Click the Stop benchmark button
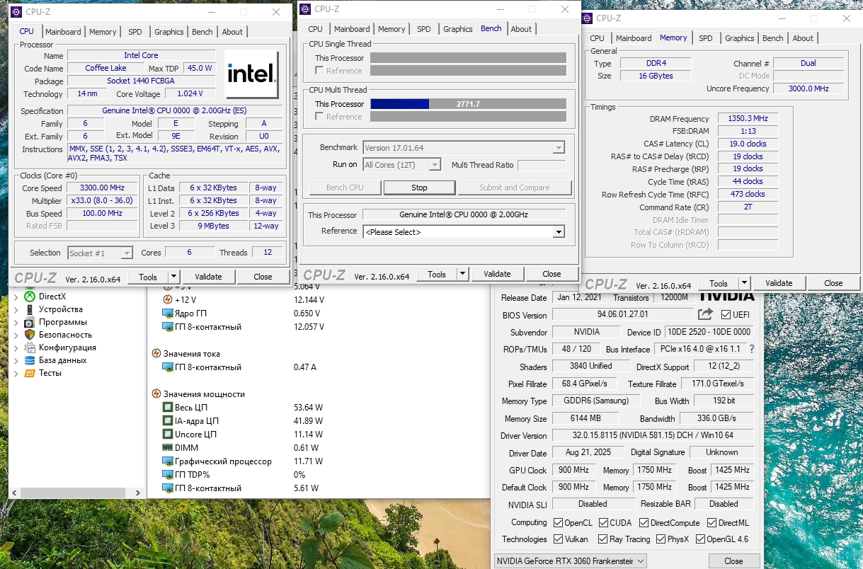 419,188
